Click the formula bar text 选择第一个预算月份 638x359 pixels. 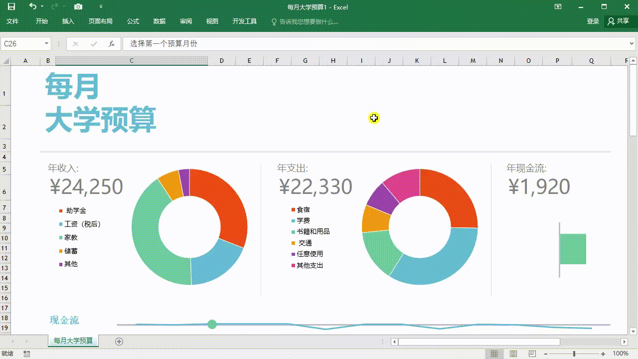[164, 44]
